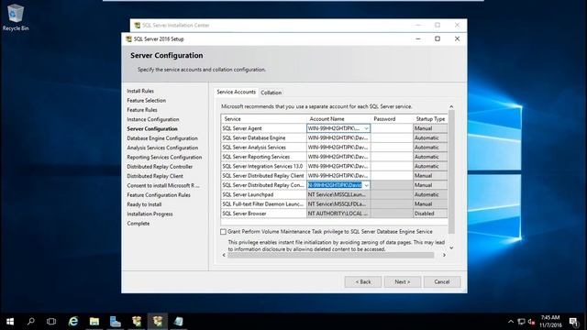
Task: Click Analysis Services account name cell
Action: tap(338, 148)
